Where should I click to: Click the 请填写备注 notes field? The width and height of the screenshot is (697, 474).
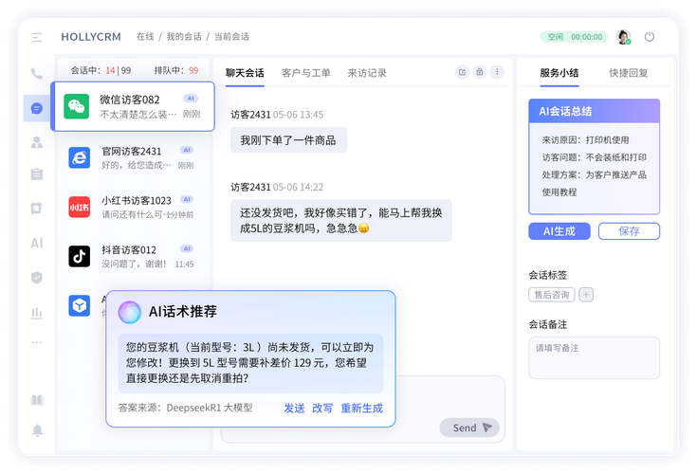594,357
